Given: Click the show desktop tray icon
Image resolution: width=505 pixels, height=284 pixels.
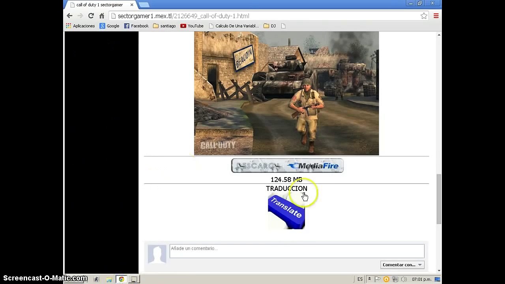Looking at the screenshot, I should pos(437,279).
